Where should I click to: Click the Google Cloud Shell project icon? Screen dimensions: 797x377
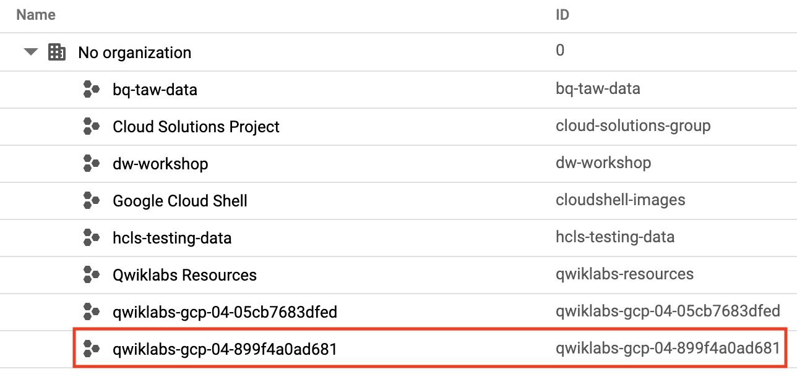tap(92, 201)
